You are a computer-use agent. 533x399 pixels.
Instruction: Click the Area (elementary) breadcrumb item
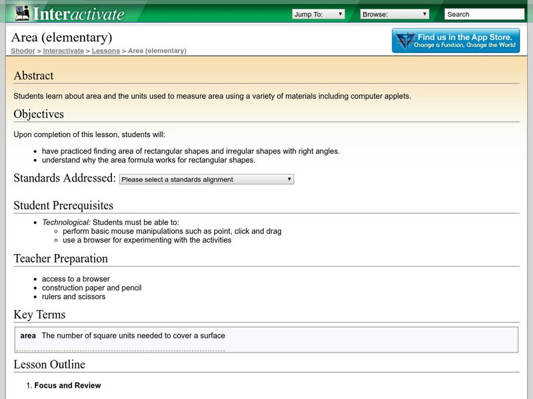point(157,51)
